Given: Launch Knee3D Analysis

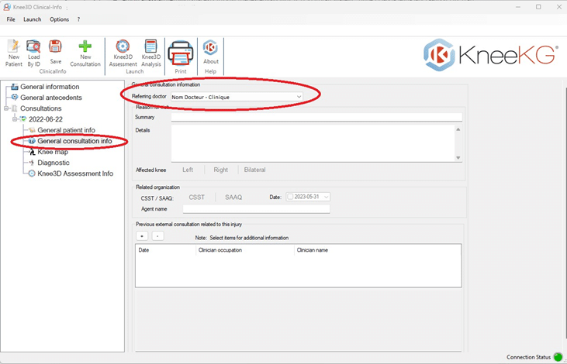Looking at the screenshot, I should coord(150,53).
